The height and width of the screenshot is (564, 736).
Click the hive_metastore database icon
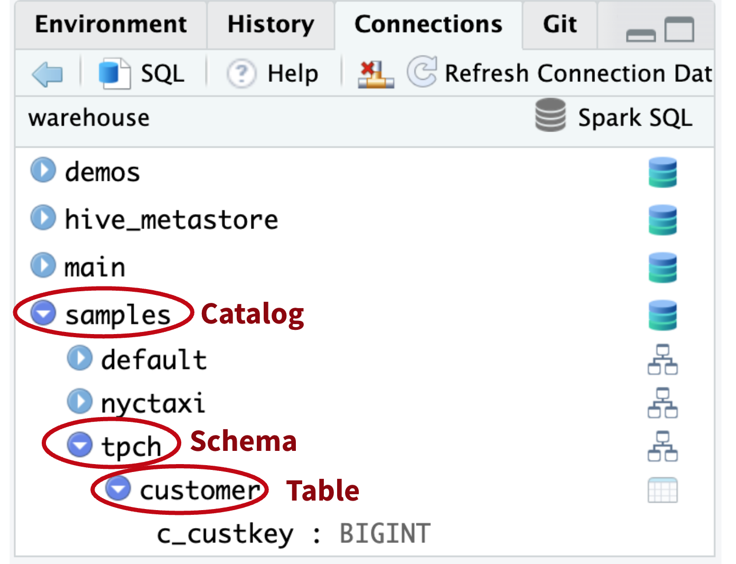click(663, 220)
